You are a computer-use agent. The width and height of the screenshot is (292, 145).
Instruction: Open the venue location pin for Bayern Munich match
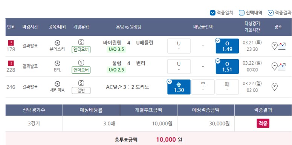click(275, 46)
